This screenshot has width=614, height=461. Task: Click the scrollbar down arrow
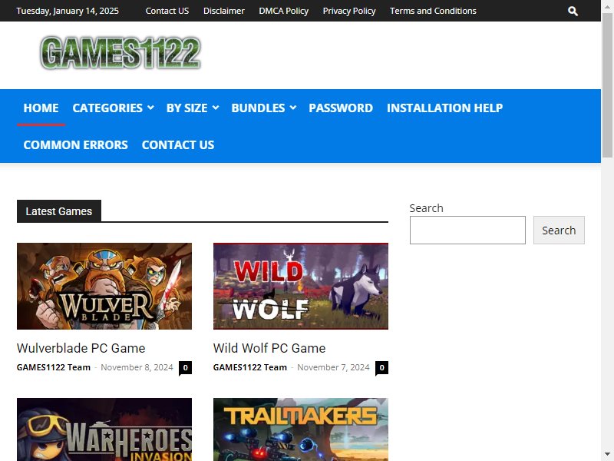[607, 454]
